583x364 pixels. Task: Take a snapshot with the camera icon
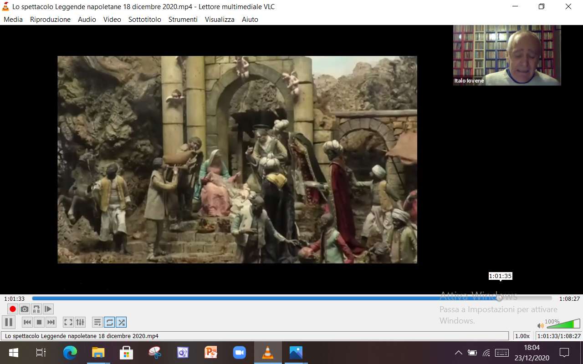click(x=25, y=309)
